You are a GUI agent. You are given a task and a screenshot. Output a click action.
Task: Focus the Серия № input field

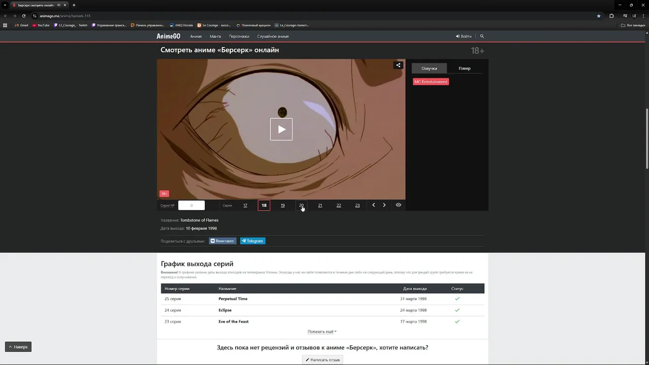pyautogui.click(x=191, y=205)
